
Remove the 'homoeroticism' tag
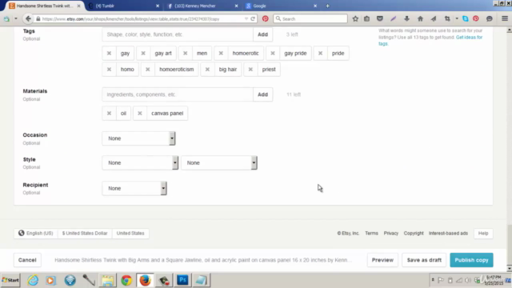click(147, 70)
